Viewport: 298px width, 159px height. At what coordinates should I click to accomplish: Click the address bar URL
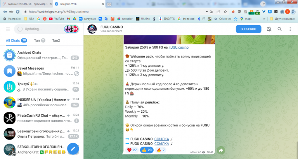59,12
